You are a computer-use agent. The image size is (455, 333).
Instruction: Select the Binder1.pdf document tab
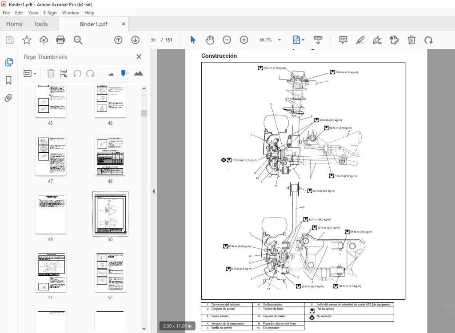click(x=93, y=24)
